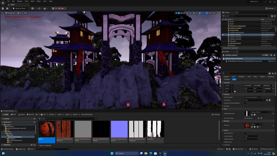Choose the Select objects cursor tool
Viewport: 277px width, 156px height.
click(176, 13)
